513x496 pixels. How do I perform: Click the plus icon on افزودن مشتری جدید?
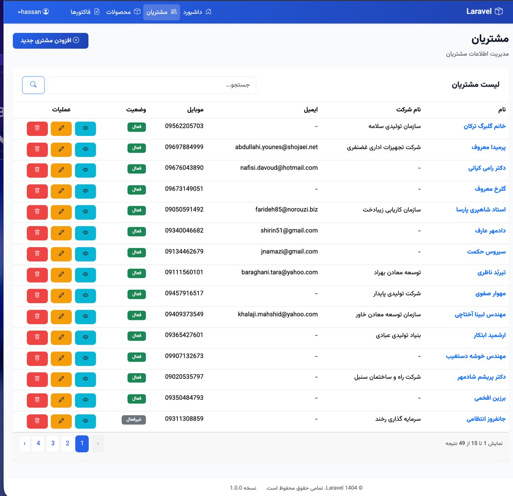click(77, 40)
